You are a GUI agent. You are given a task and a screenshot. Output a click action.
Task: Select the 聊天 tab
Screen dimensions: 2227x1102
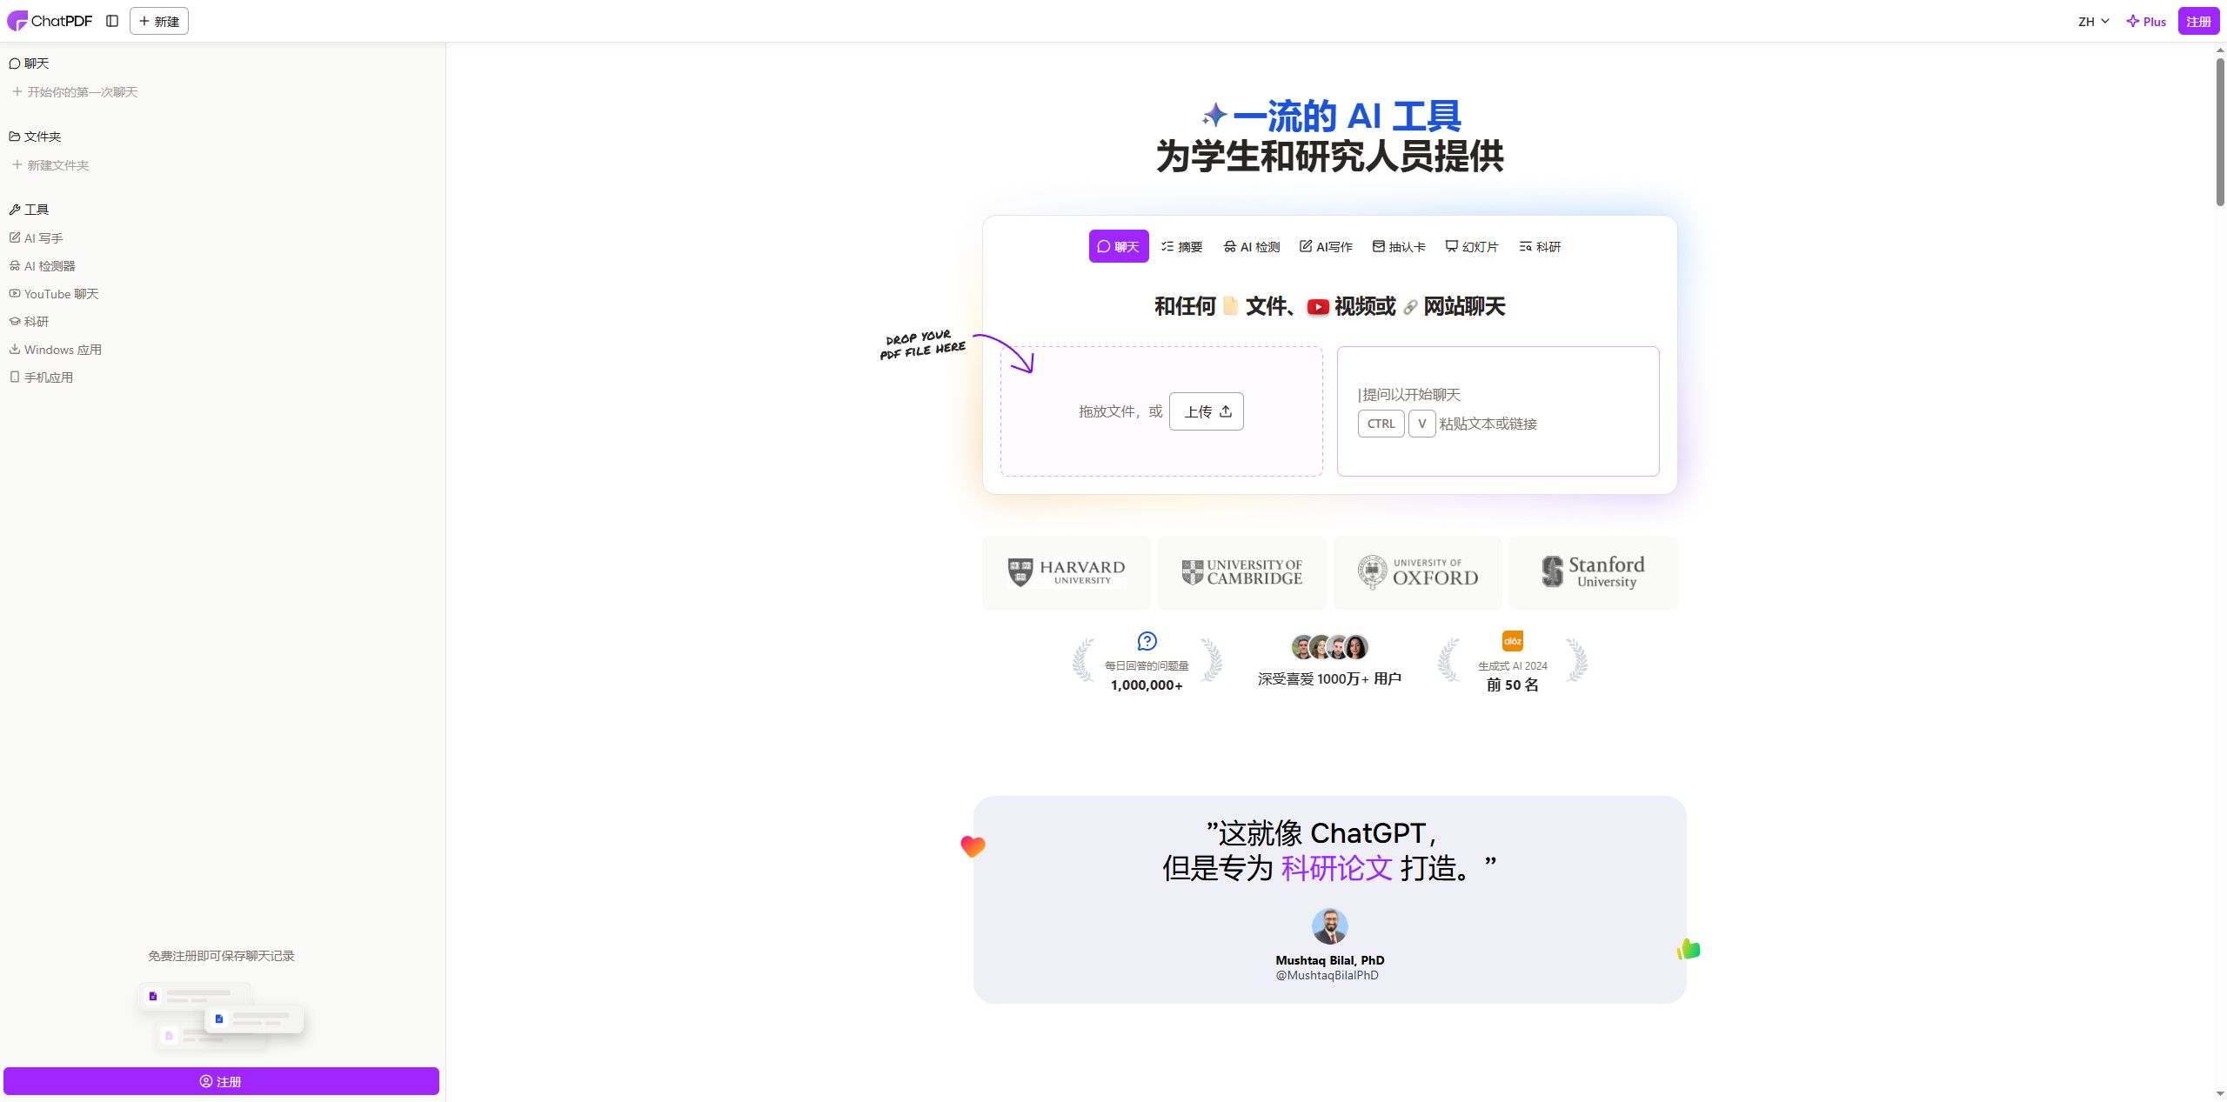coord(1119,246)
